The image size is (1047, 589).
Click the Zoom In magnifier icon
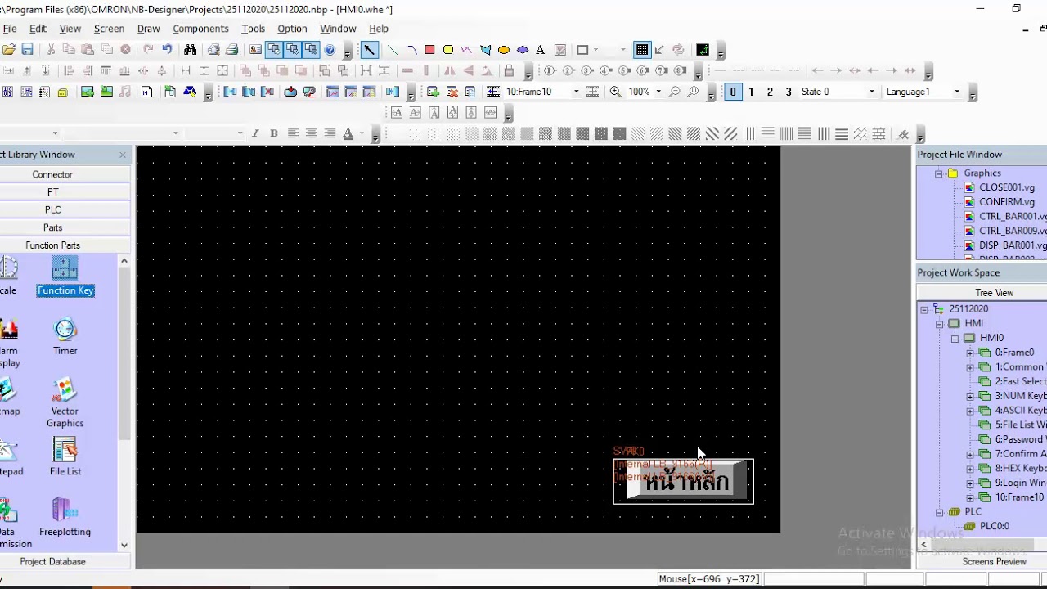pyautogui.click(x=615, y=92)
